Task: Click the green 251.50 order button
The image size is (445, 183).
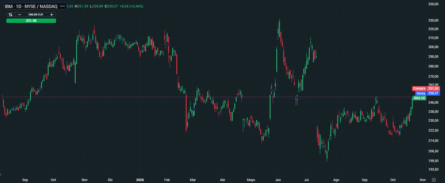Action: [31, 21]
